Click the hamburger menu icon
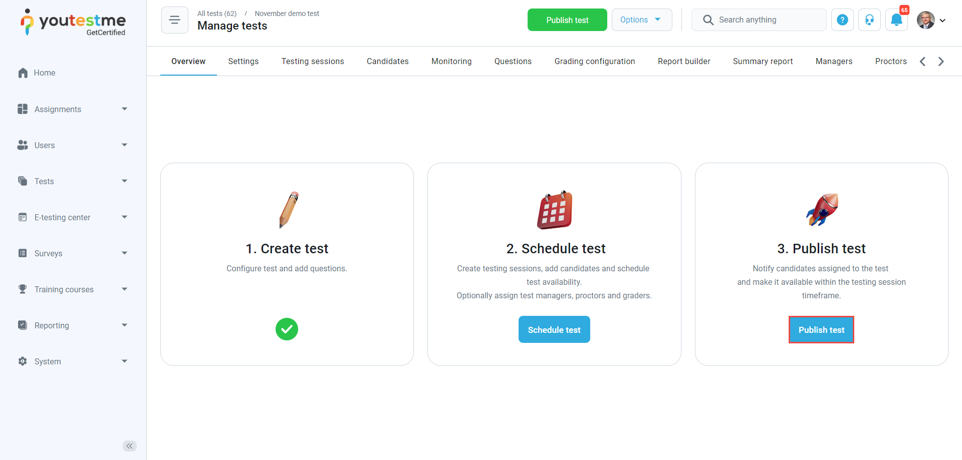The width and height of the screenshot is (962, 460). click(174, 20)
